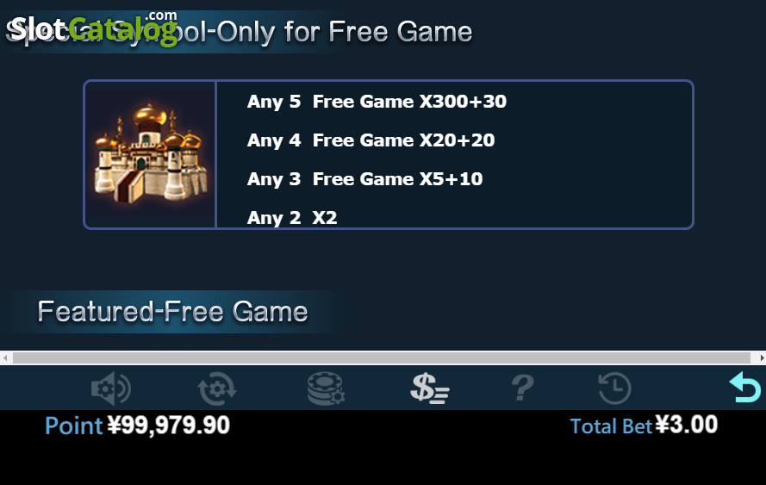Viewport: 766px width, 485px height.
Task: Click the horizontal scrollbar thumb
Action: pos(382,358)
